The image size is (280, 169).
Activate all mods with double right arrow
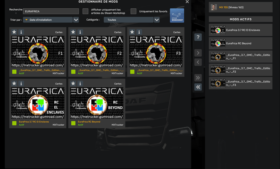(198, 78)
